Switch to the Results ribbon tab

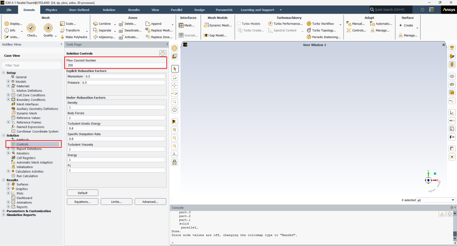click(x=134, y=10)
